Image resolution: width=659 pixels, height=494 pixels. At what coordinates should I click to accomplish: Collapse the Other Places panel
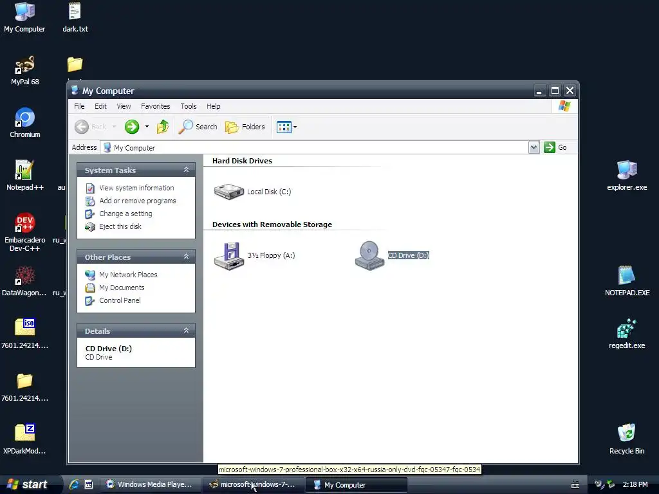(186, 257)
